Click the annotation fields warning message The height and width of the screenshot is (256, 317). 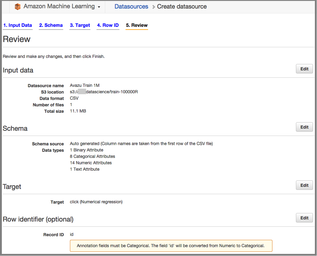pos(171,246)
